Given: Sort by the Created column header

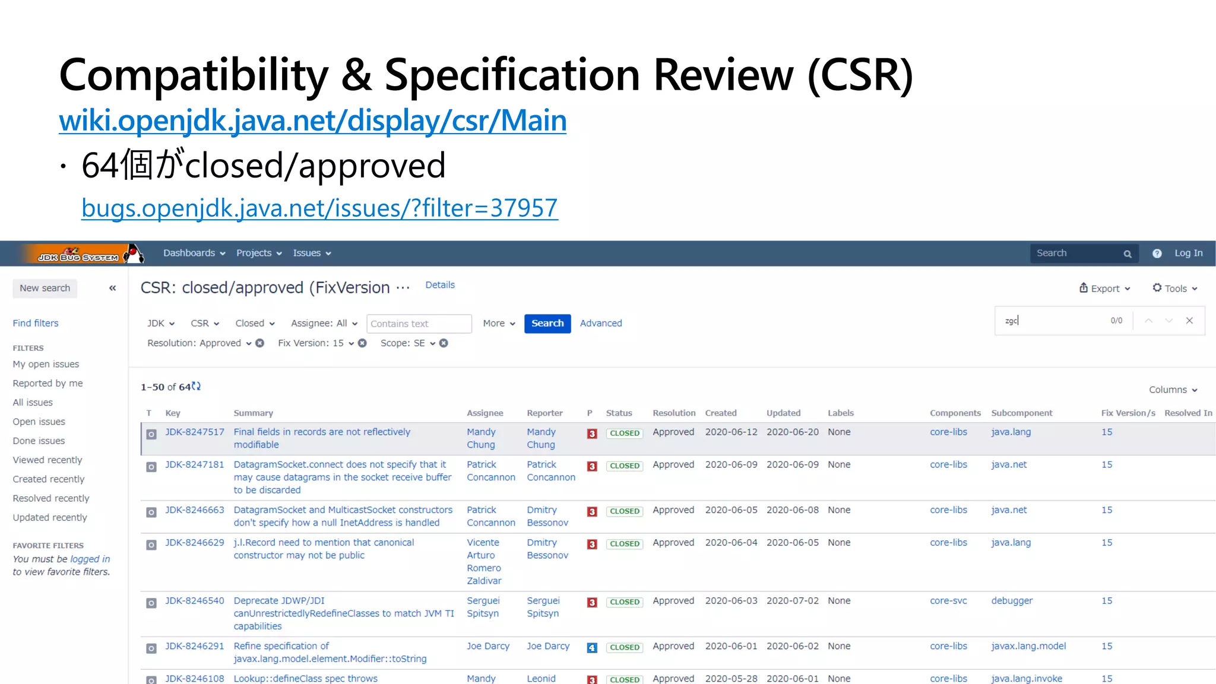Looking at the screenshot, I should coord(721,413).
